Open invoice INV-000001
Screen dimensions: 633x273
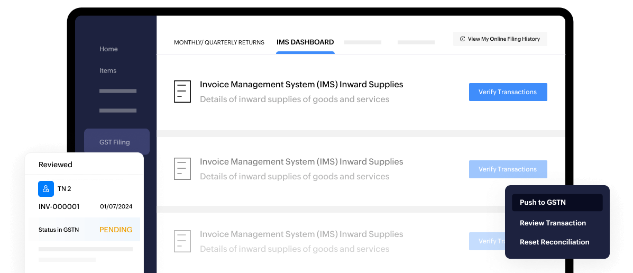59,207
